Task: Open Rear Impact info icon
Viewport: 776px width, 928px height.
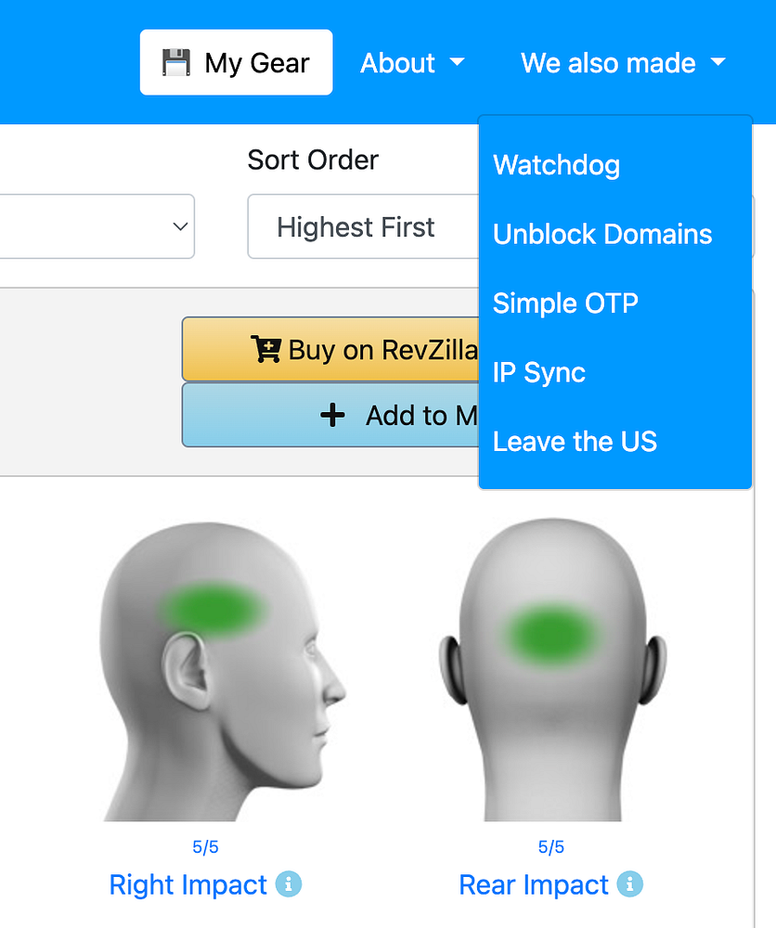Action: tap(629, 884)
